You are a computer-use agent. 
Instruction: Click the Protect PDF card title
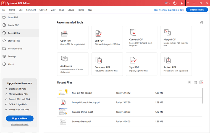coord(170,67)
